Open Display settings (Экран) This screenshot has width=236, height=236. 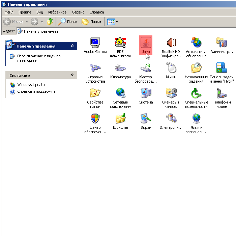click(146, 121)
